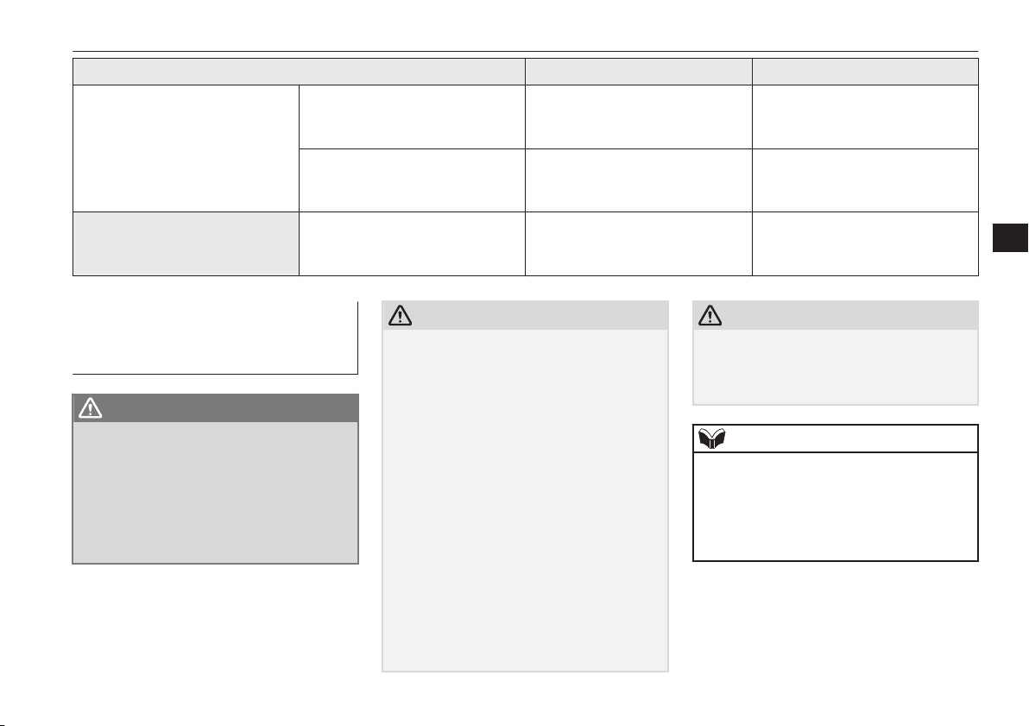Click inside the note box below the book icon
Screen dimensions: 1029x726
point(836,506)
